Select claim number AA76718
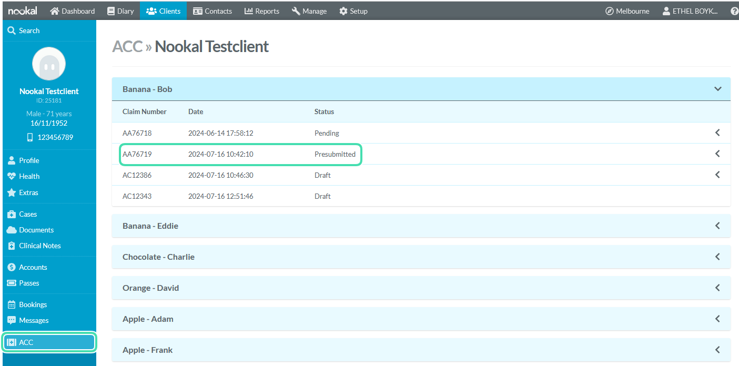 click(x=137, y=133)
